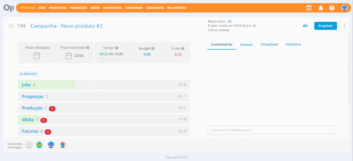
Task: Open the user avatar menu in top bar
Action: tap(344, 8)
